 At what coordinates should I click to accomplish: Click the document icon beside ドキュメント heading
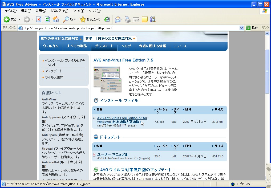click(x=96, y=137)
